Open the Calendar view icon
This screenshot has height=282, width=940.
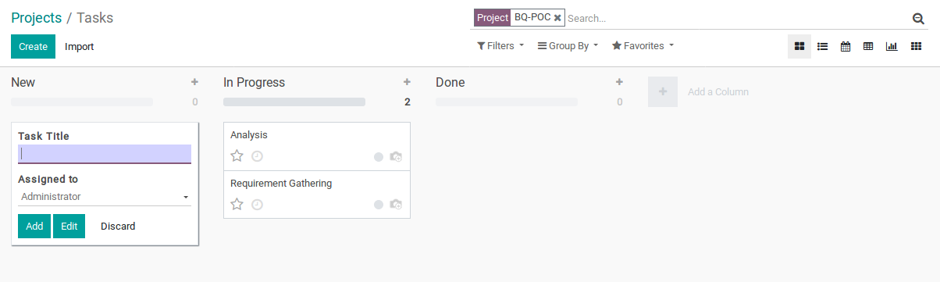[845, 47]
